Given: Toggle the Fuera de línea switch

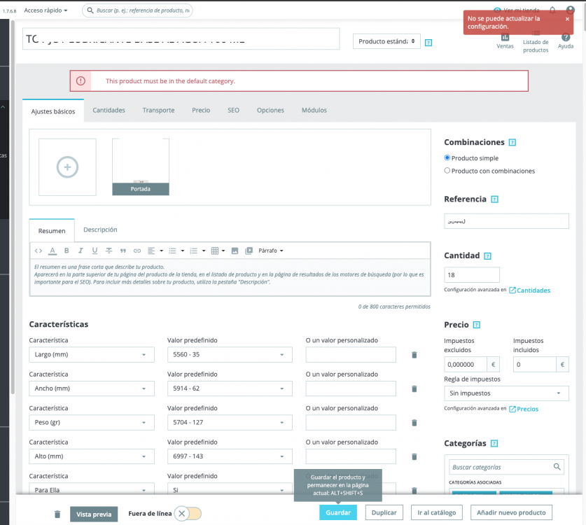Looking at the screenshot, I should [x=188, y=514].
